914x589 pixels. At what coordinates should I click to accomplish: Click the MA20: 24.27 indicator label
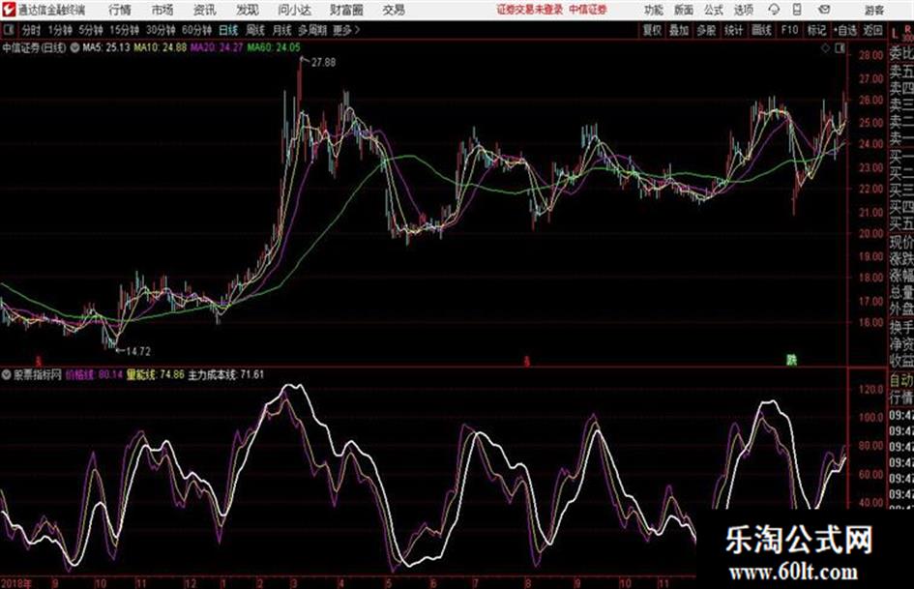coord(217,47)
